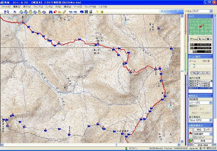The height and width of the screenshot is (151, 217).
Task: Toggle the red mountain icon button in info panel
Action: point(191,133)
